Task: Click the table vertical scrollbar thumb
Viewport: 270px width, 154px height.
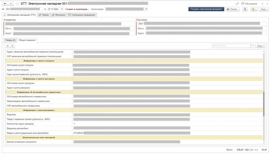Action: 264,104
